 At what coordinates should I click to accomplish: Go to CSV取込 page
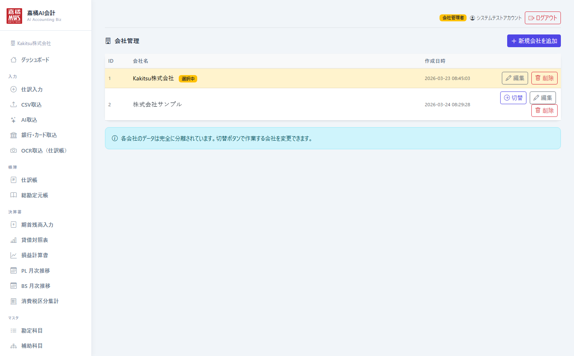click(x=46, y=105)
